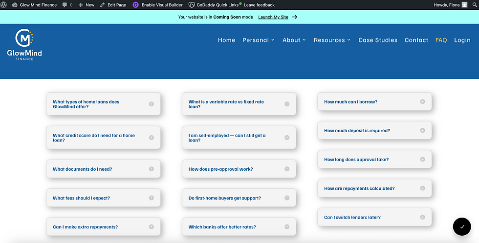Open the About dropdown menu
Screen dimensions: 479x243
point(294,40)
